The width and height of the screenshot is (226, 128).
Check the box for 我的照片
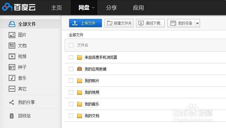point(71,81)
